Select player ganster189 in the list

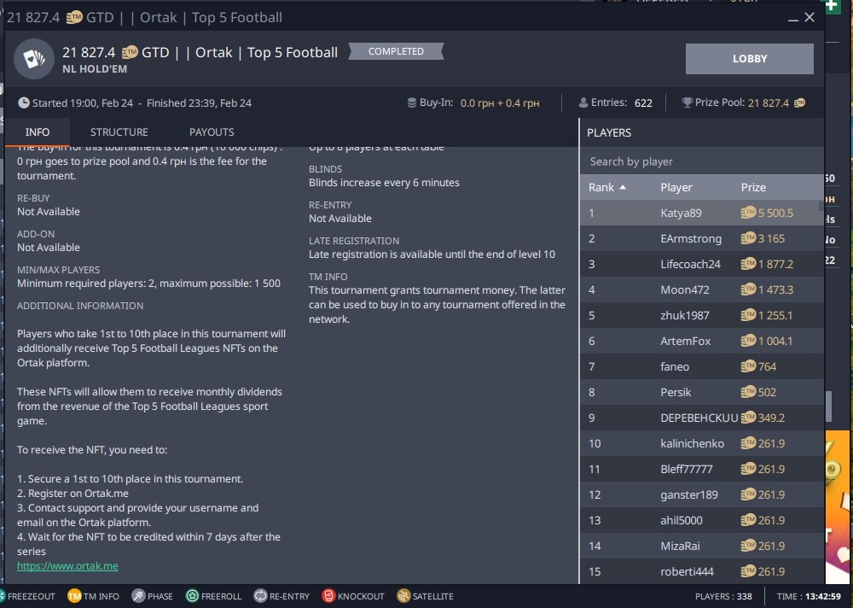[702, 494]
